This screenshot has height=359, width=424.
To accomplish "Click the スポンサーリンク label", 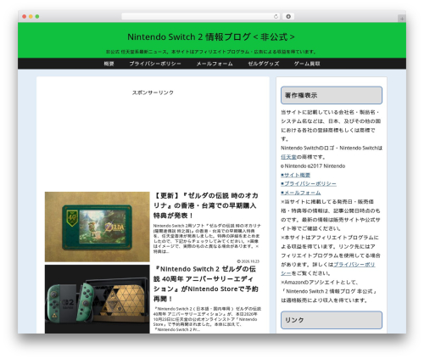I will pos(153,93).
